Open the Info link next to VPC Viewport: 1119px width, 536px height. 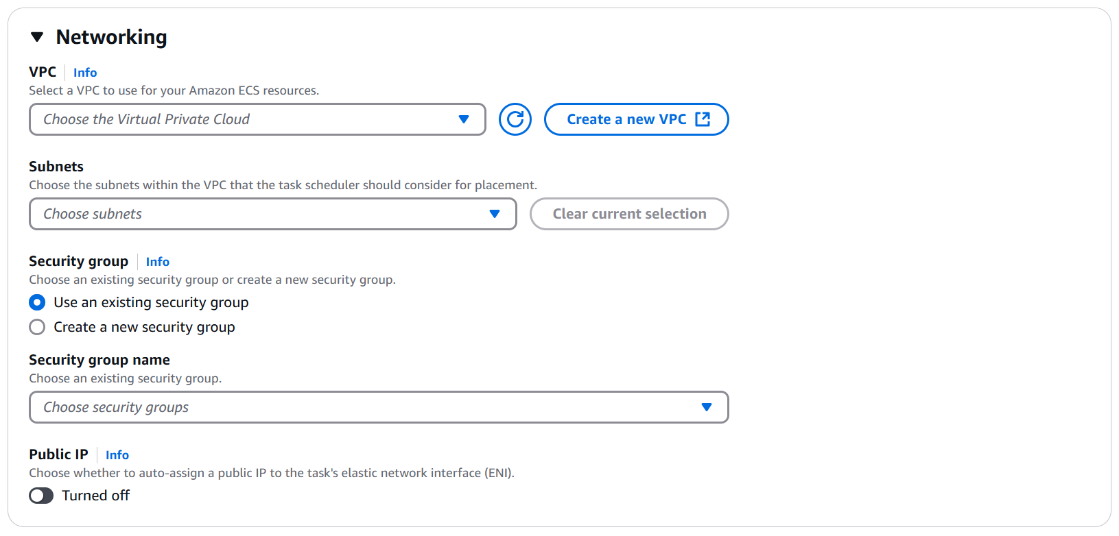pos(85,73)
